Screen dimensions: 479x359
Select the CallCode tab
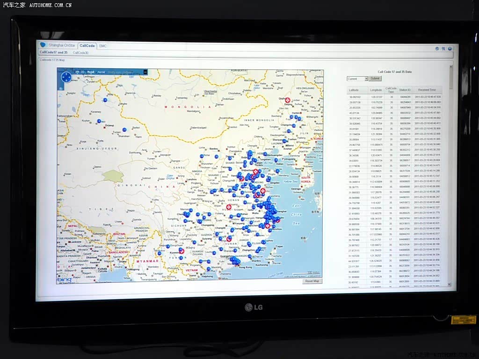pyautogui.click(x=87, y=46)
